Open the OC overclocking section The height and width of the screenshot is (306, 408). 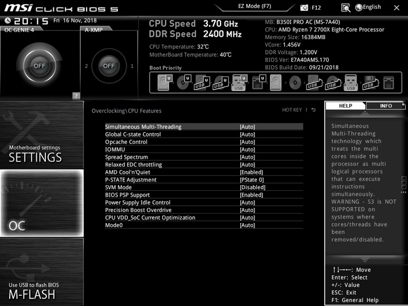(x=41, y=203)
